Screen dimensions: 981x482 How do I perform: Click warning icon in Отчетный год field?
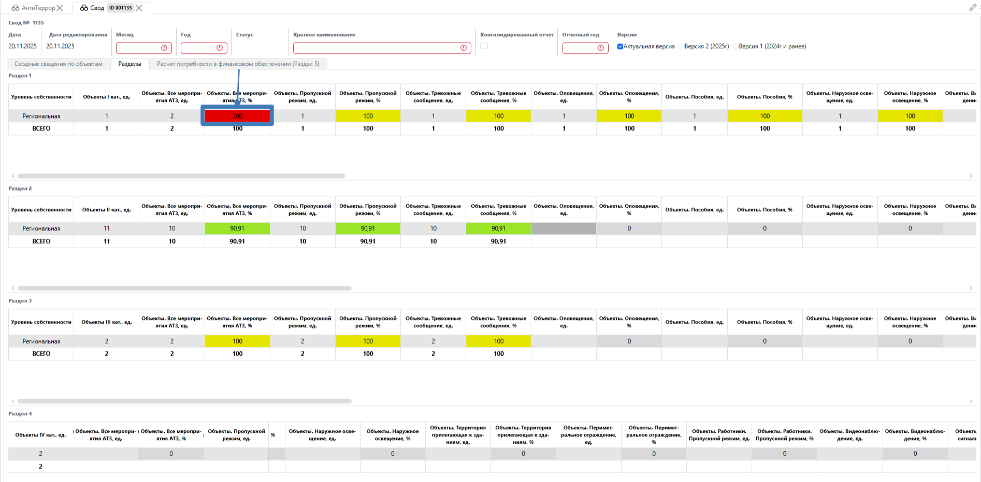pyautogui.click(x=600, y=48)
